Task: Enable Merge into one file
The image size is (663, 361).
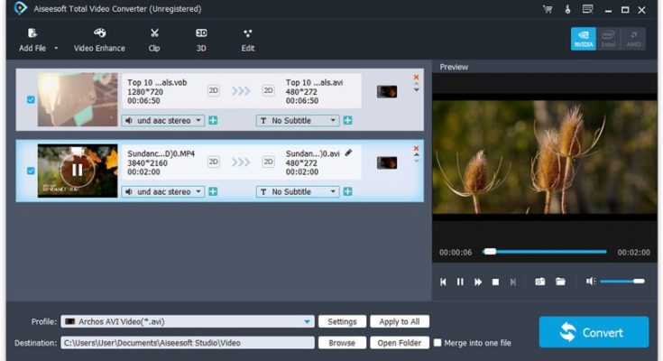Action: click(437, 343)
